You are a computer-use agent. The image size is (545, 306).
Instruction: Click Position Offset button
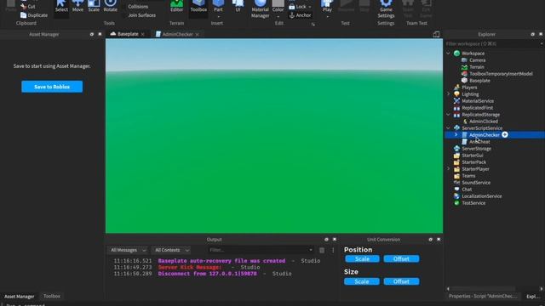pos(401,258)
